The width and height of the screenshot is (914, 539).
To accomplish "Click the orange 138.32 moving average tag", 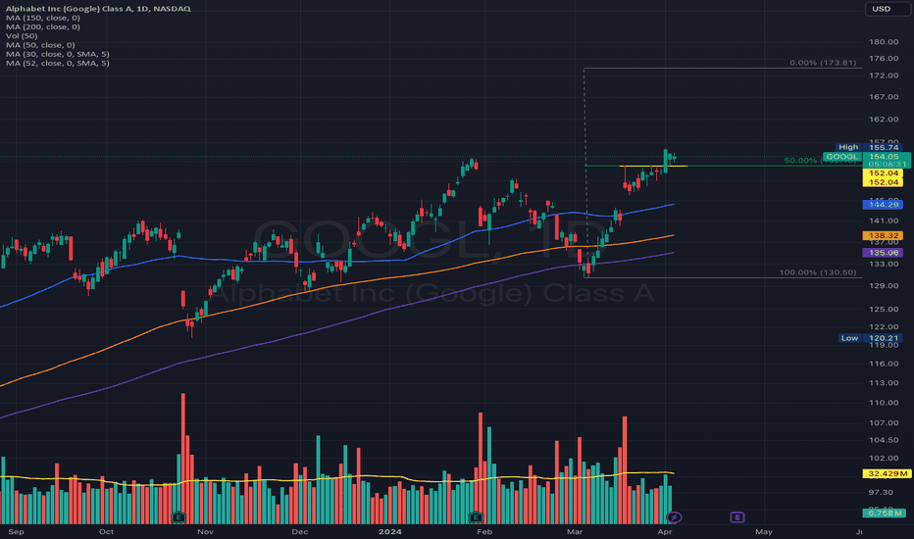I will pos(883,235).
